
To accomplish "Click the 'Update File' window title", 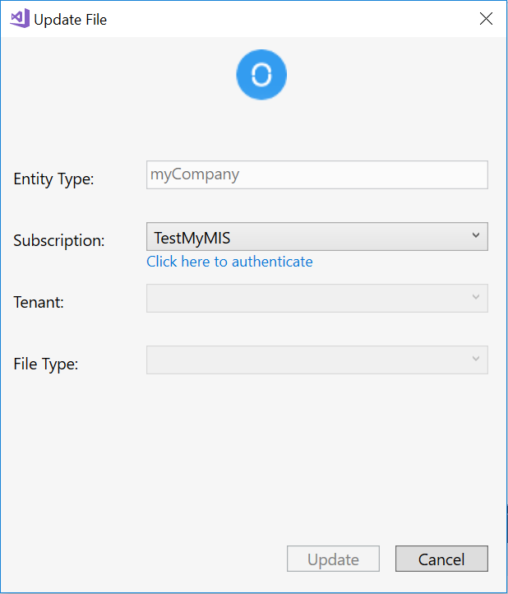I will [x=71, y=19].
